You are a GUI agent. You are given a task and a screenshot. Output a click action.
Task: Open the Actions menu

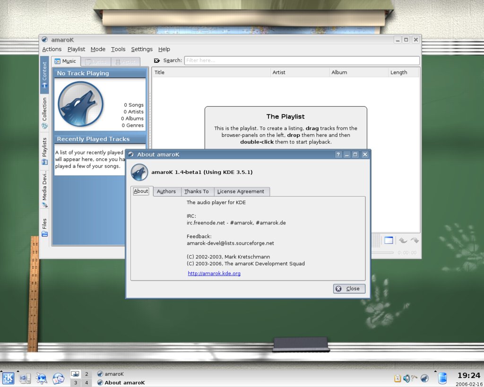point(52,49)
